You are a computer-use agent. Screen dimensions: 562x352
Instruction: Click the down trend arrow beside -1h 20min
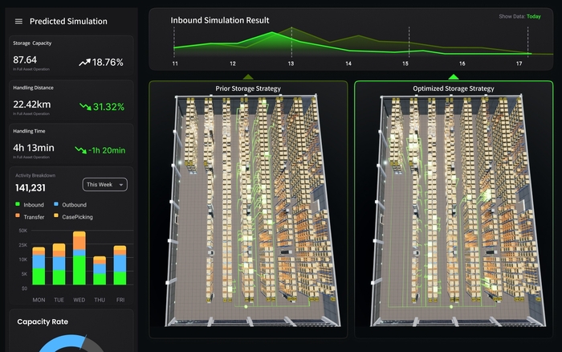[80, 149]
